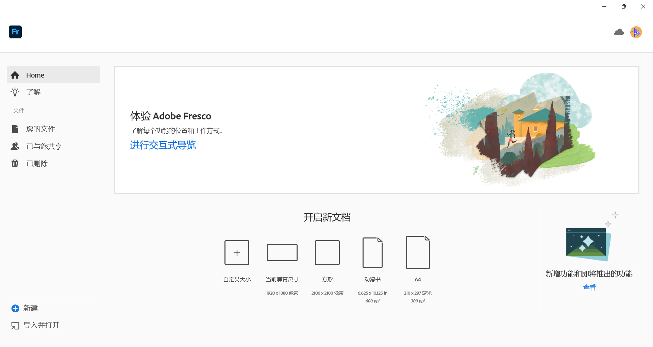This screenshot has height=347, width=653.
Task: Open 您的文件 in sidebar
Action: coord(53,129)
